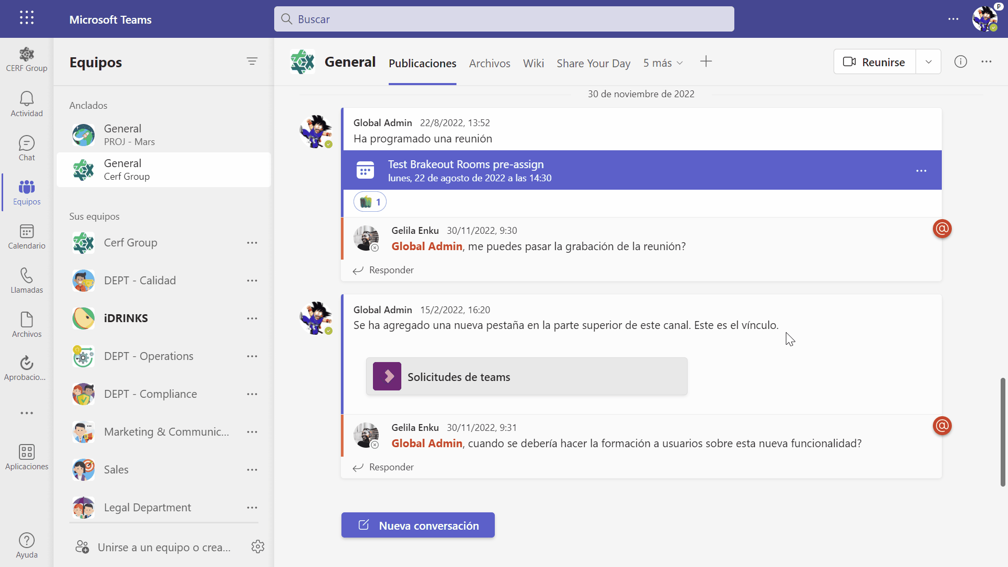Open team management gear icon
This screenshot has height=567, width=1008.
coord(257,547)
